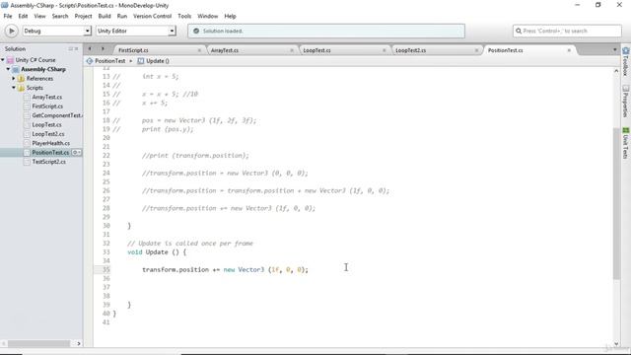Select the Scripts folder icon

(22, 88)
